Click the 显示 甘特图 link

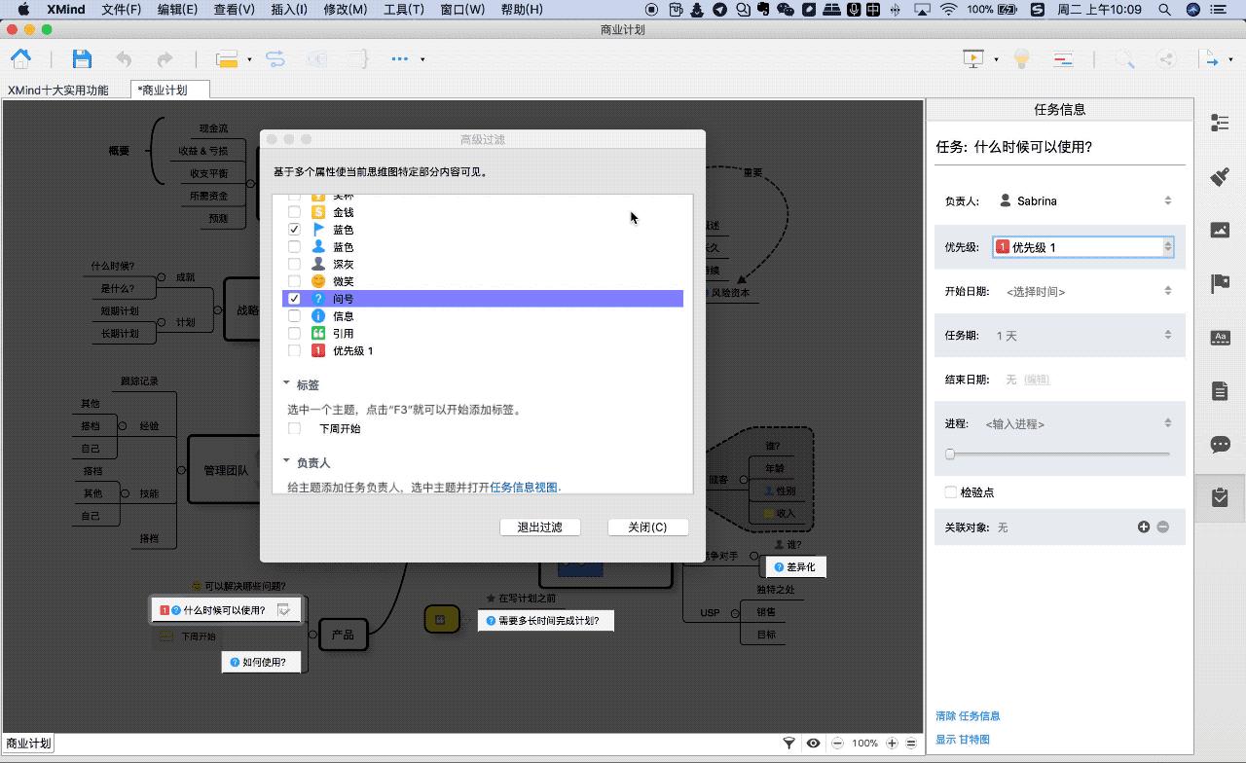coord(962,739)
